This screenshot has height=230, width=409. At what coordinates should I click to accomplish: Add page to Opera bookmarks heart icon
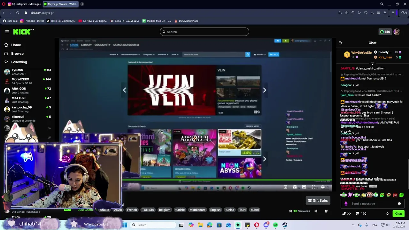click(366, 13)
